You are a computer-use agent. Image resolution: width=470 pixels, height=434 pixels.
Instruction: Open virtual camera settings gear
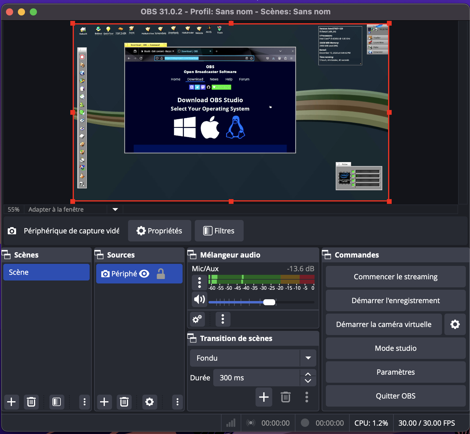tap(455, 324)
